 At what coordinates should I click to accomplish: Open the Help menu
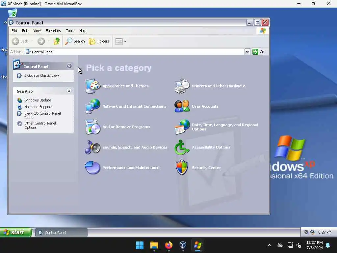[83, 31]
